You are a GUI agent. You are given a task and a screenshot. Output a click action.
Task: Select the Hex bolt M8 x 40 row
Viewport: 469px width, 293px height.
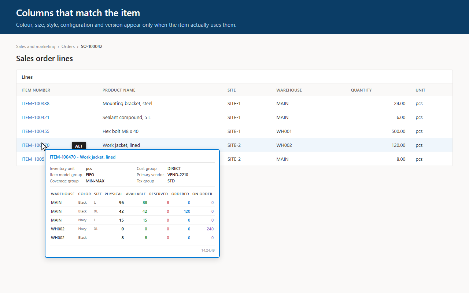click(234, 131)
